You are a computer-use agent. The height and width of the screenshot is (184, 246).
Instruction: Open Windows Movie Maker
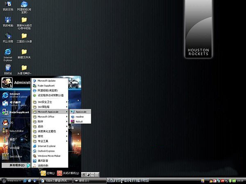pos(50,156)
